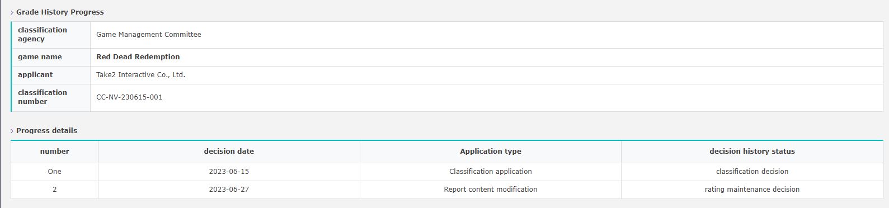Viewport: 889px width, 208px height.
Task: Select the 2023-06-27 decision date cell
Action: (229, 190)
